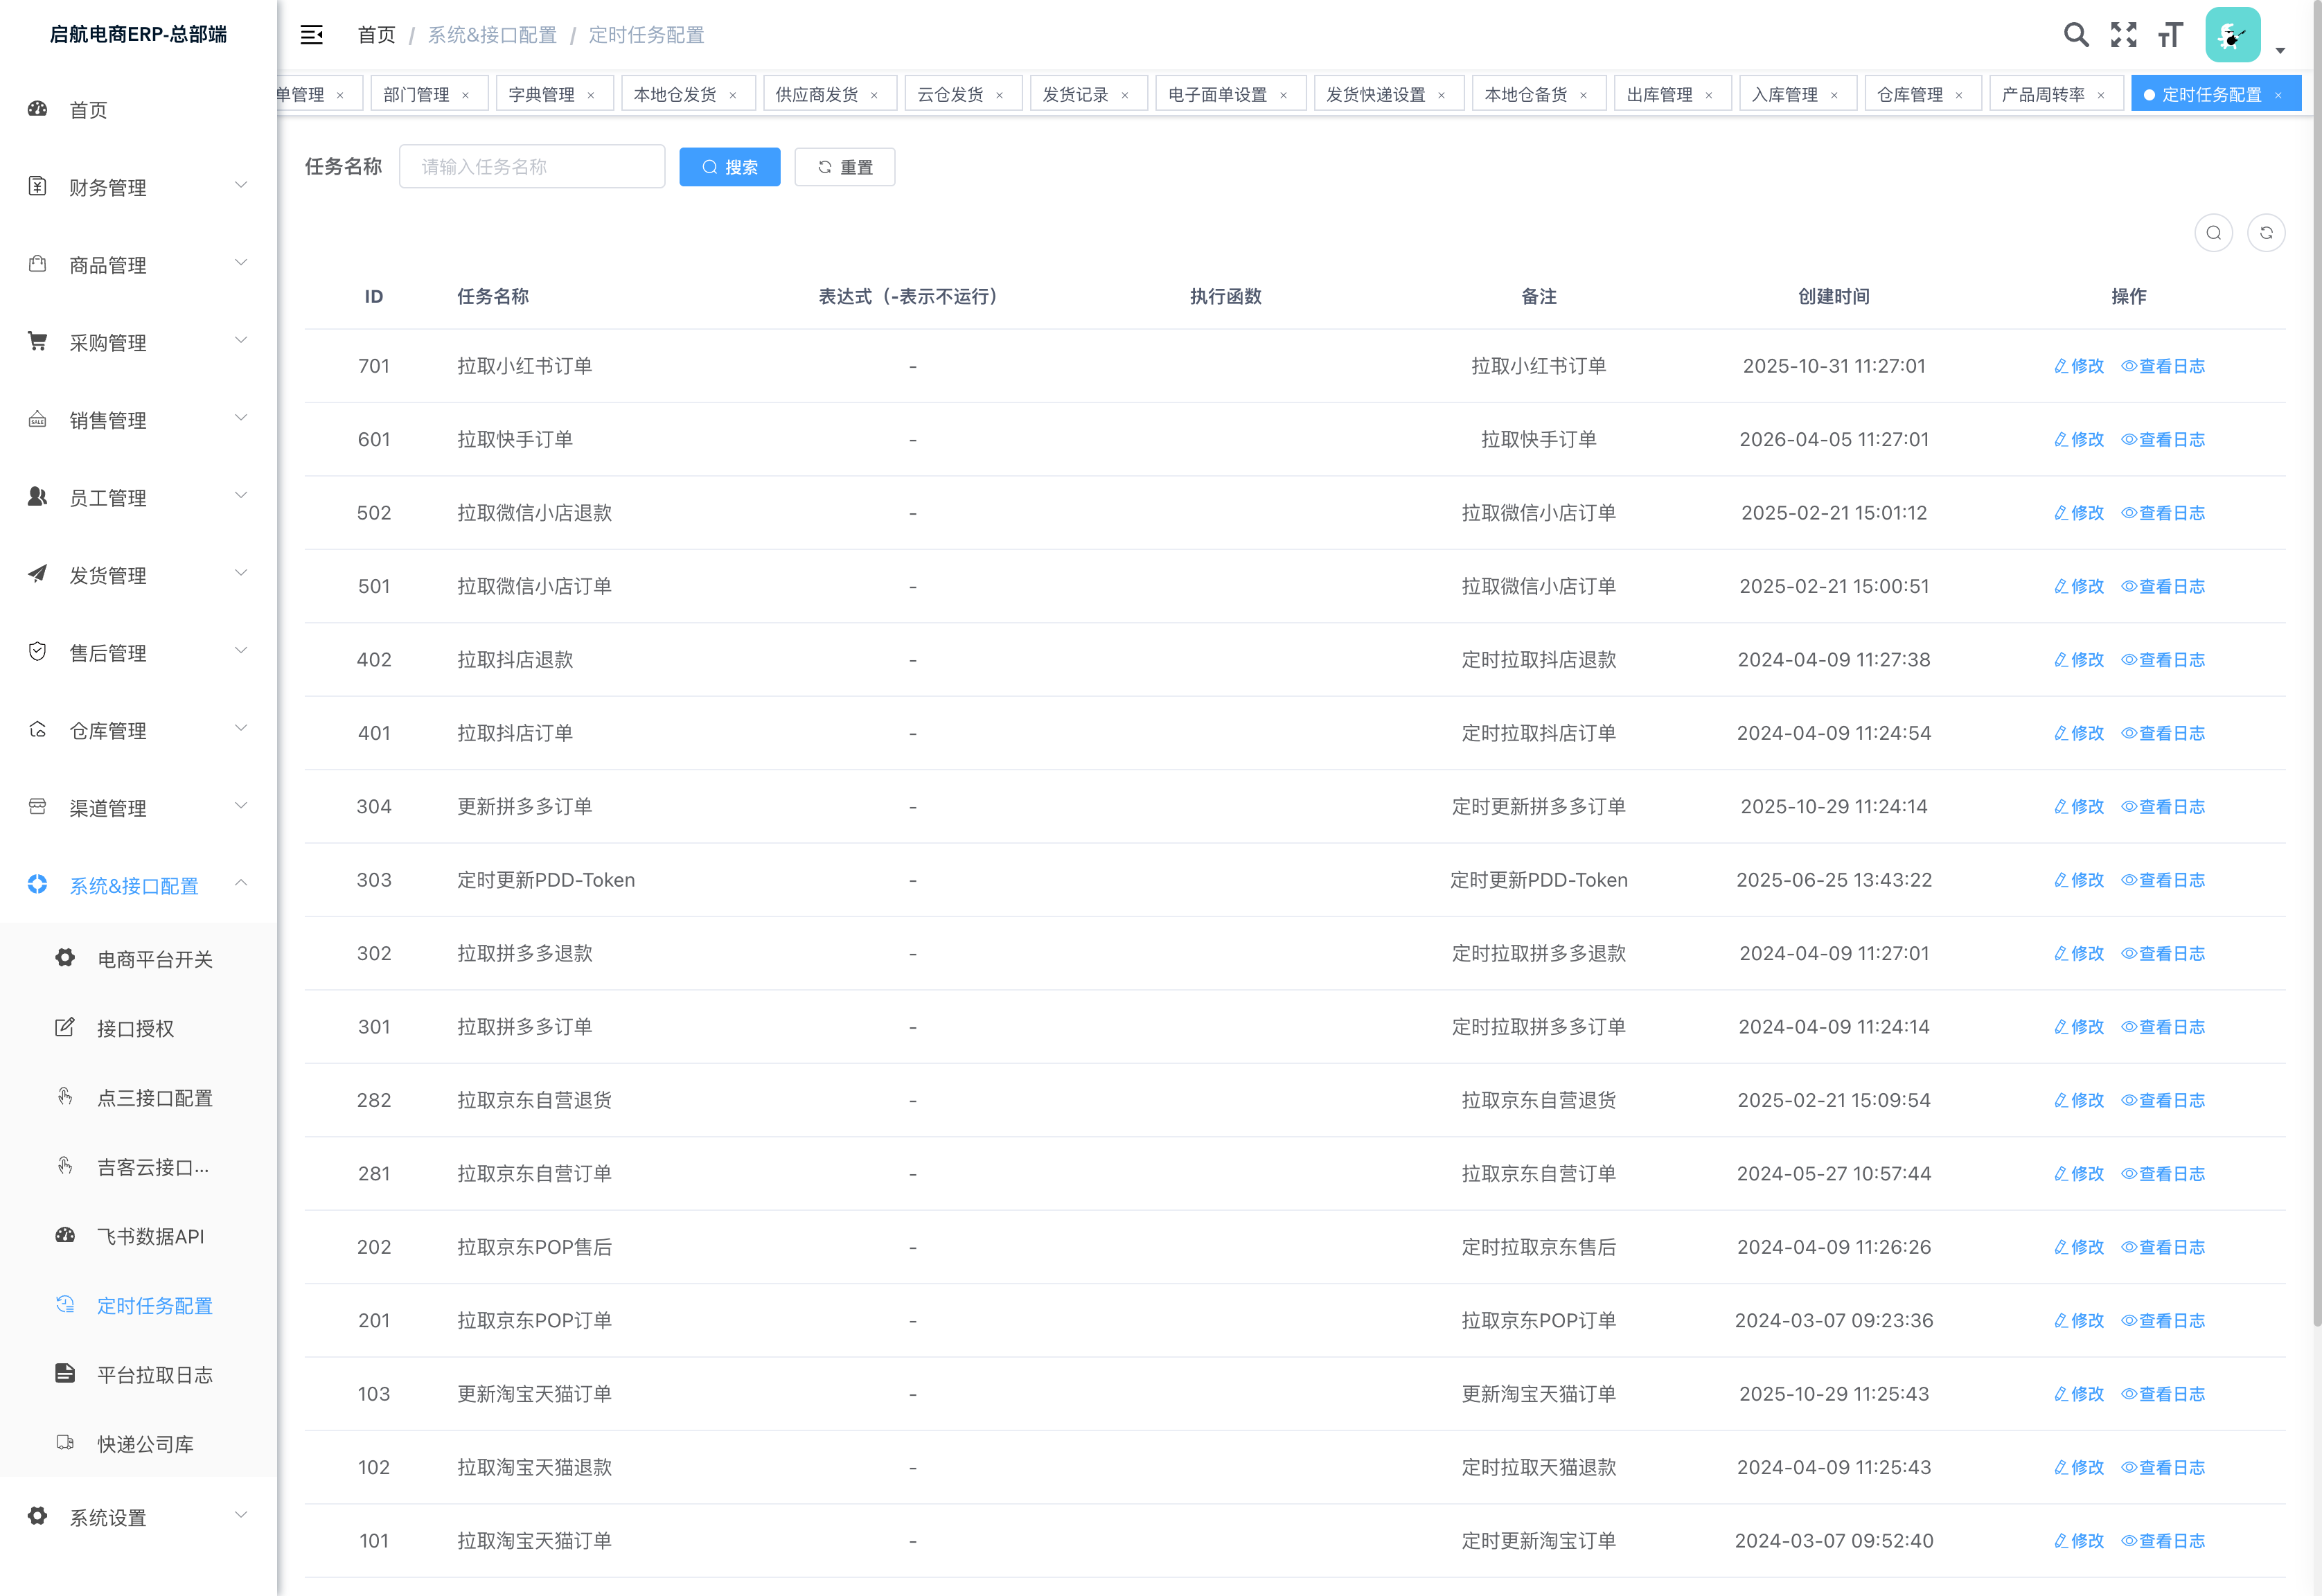View log for 更新淘宝天猫订单 row
Screen dimensions: 2322x1596
click(x=2163, y=1394)
